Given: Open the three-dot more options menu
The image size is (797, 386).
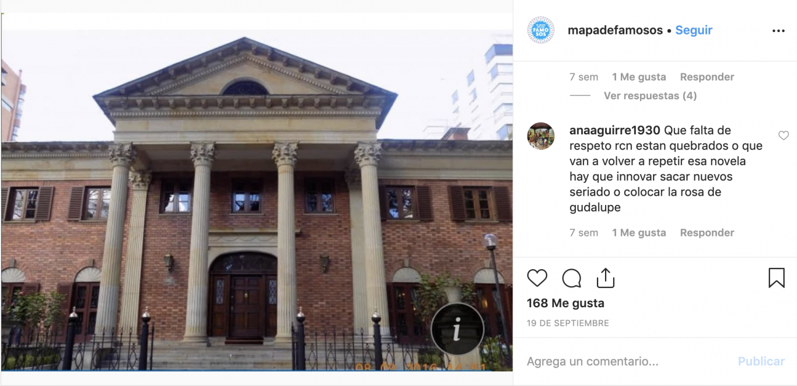Looking at the screenshot, I should [778, 31].
